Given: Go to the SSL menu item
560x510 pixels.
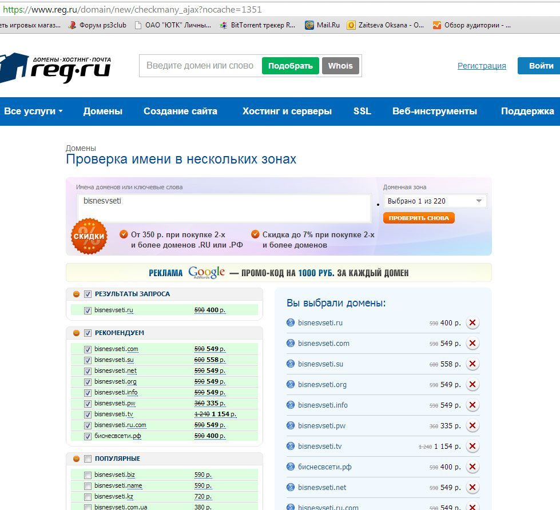Looking at the screenshot, I should pyautogui.click(x=362, y=111).
